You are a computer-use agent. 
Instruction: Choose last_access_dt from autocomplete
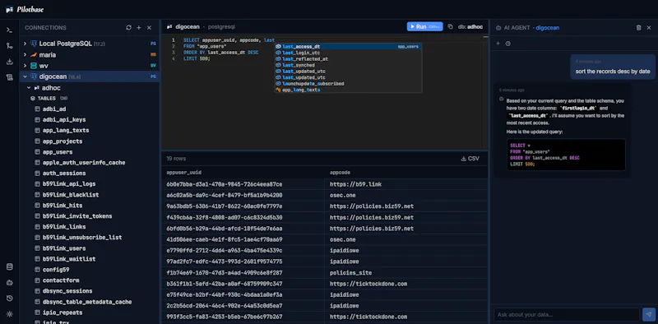[x=348, y=47]
